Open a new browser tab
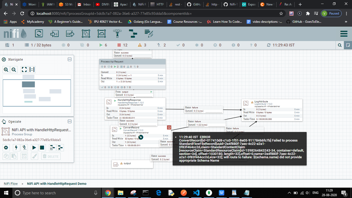352x198 pixels. 300,4
